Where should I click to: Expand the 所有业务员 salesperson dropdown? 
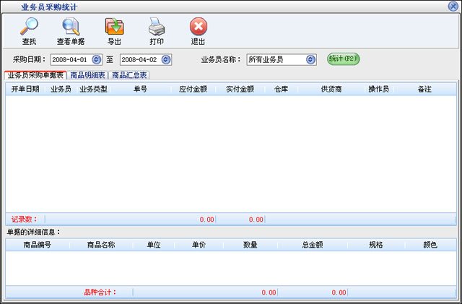coord(310,59)
